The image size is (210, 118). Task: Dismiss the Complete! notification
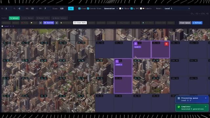(x=206, y=107)
